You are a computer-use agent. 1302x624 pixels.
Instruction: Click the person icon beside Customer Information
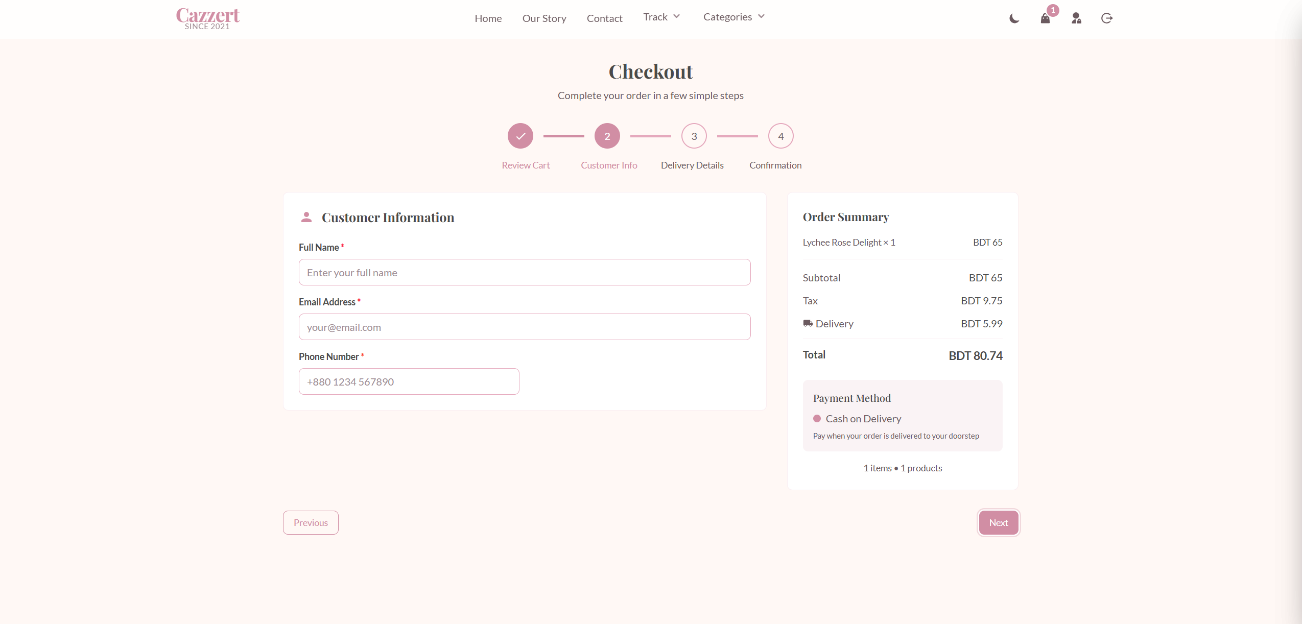306,216
